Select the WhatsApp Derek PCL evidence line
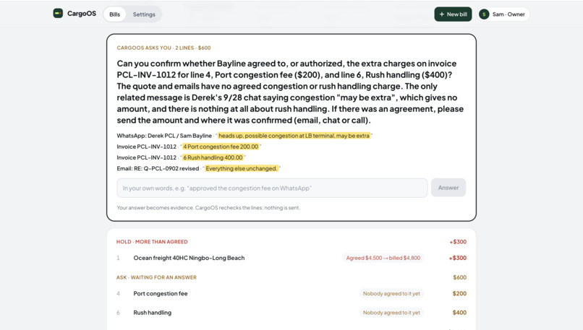583x330 pixels. [244, 136]
